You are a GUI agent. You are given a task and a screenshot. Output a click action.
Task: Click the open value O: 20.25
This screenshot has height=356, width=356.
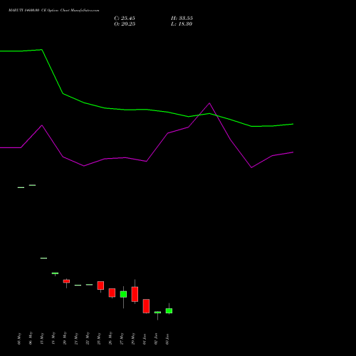pyautogui.click(x=125, y=24)
